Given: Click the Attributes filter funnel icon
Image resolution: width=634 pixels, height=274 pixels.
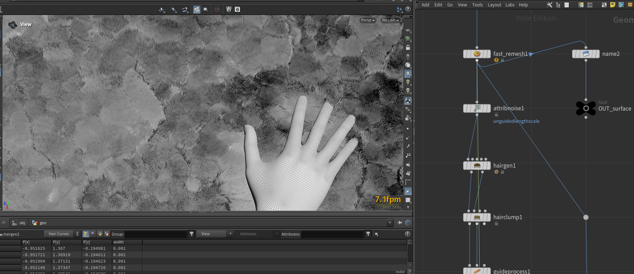Looking at the screenshot, I should coord(368,234).
